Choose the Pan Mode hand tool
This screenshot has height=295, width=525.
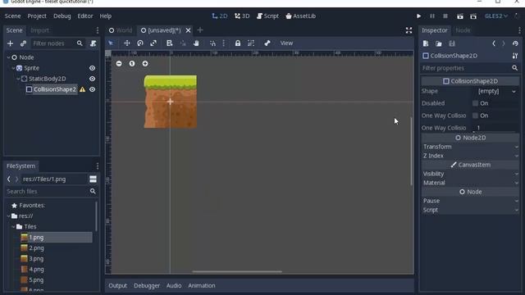196,43
